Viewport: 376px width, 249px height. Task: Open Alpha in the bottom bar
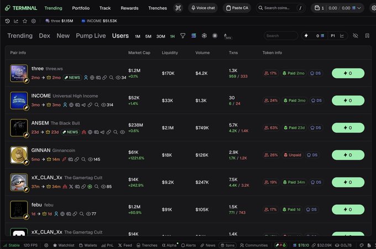pyautogui.click(x=170, y=245)
